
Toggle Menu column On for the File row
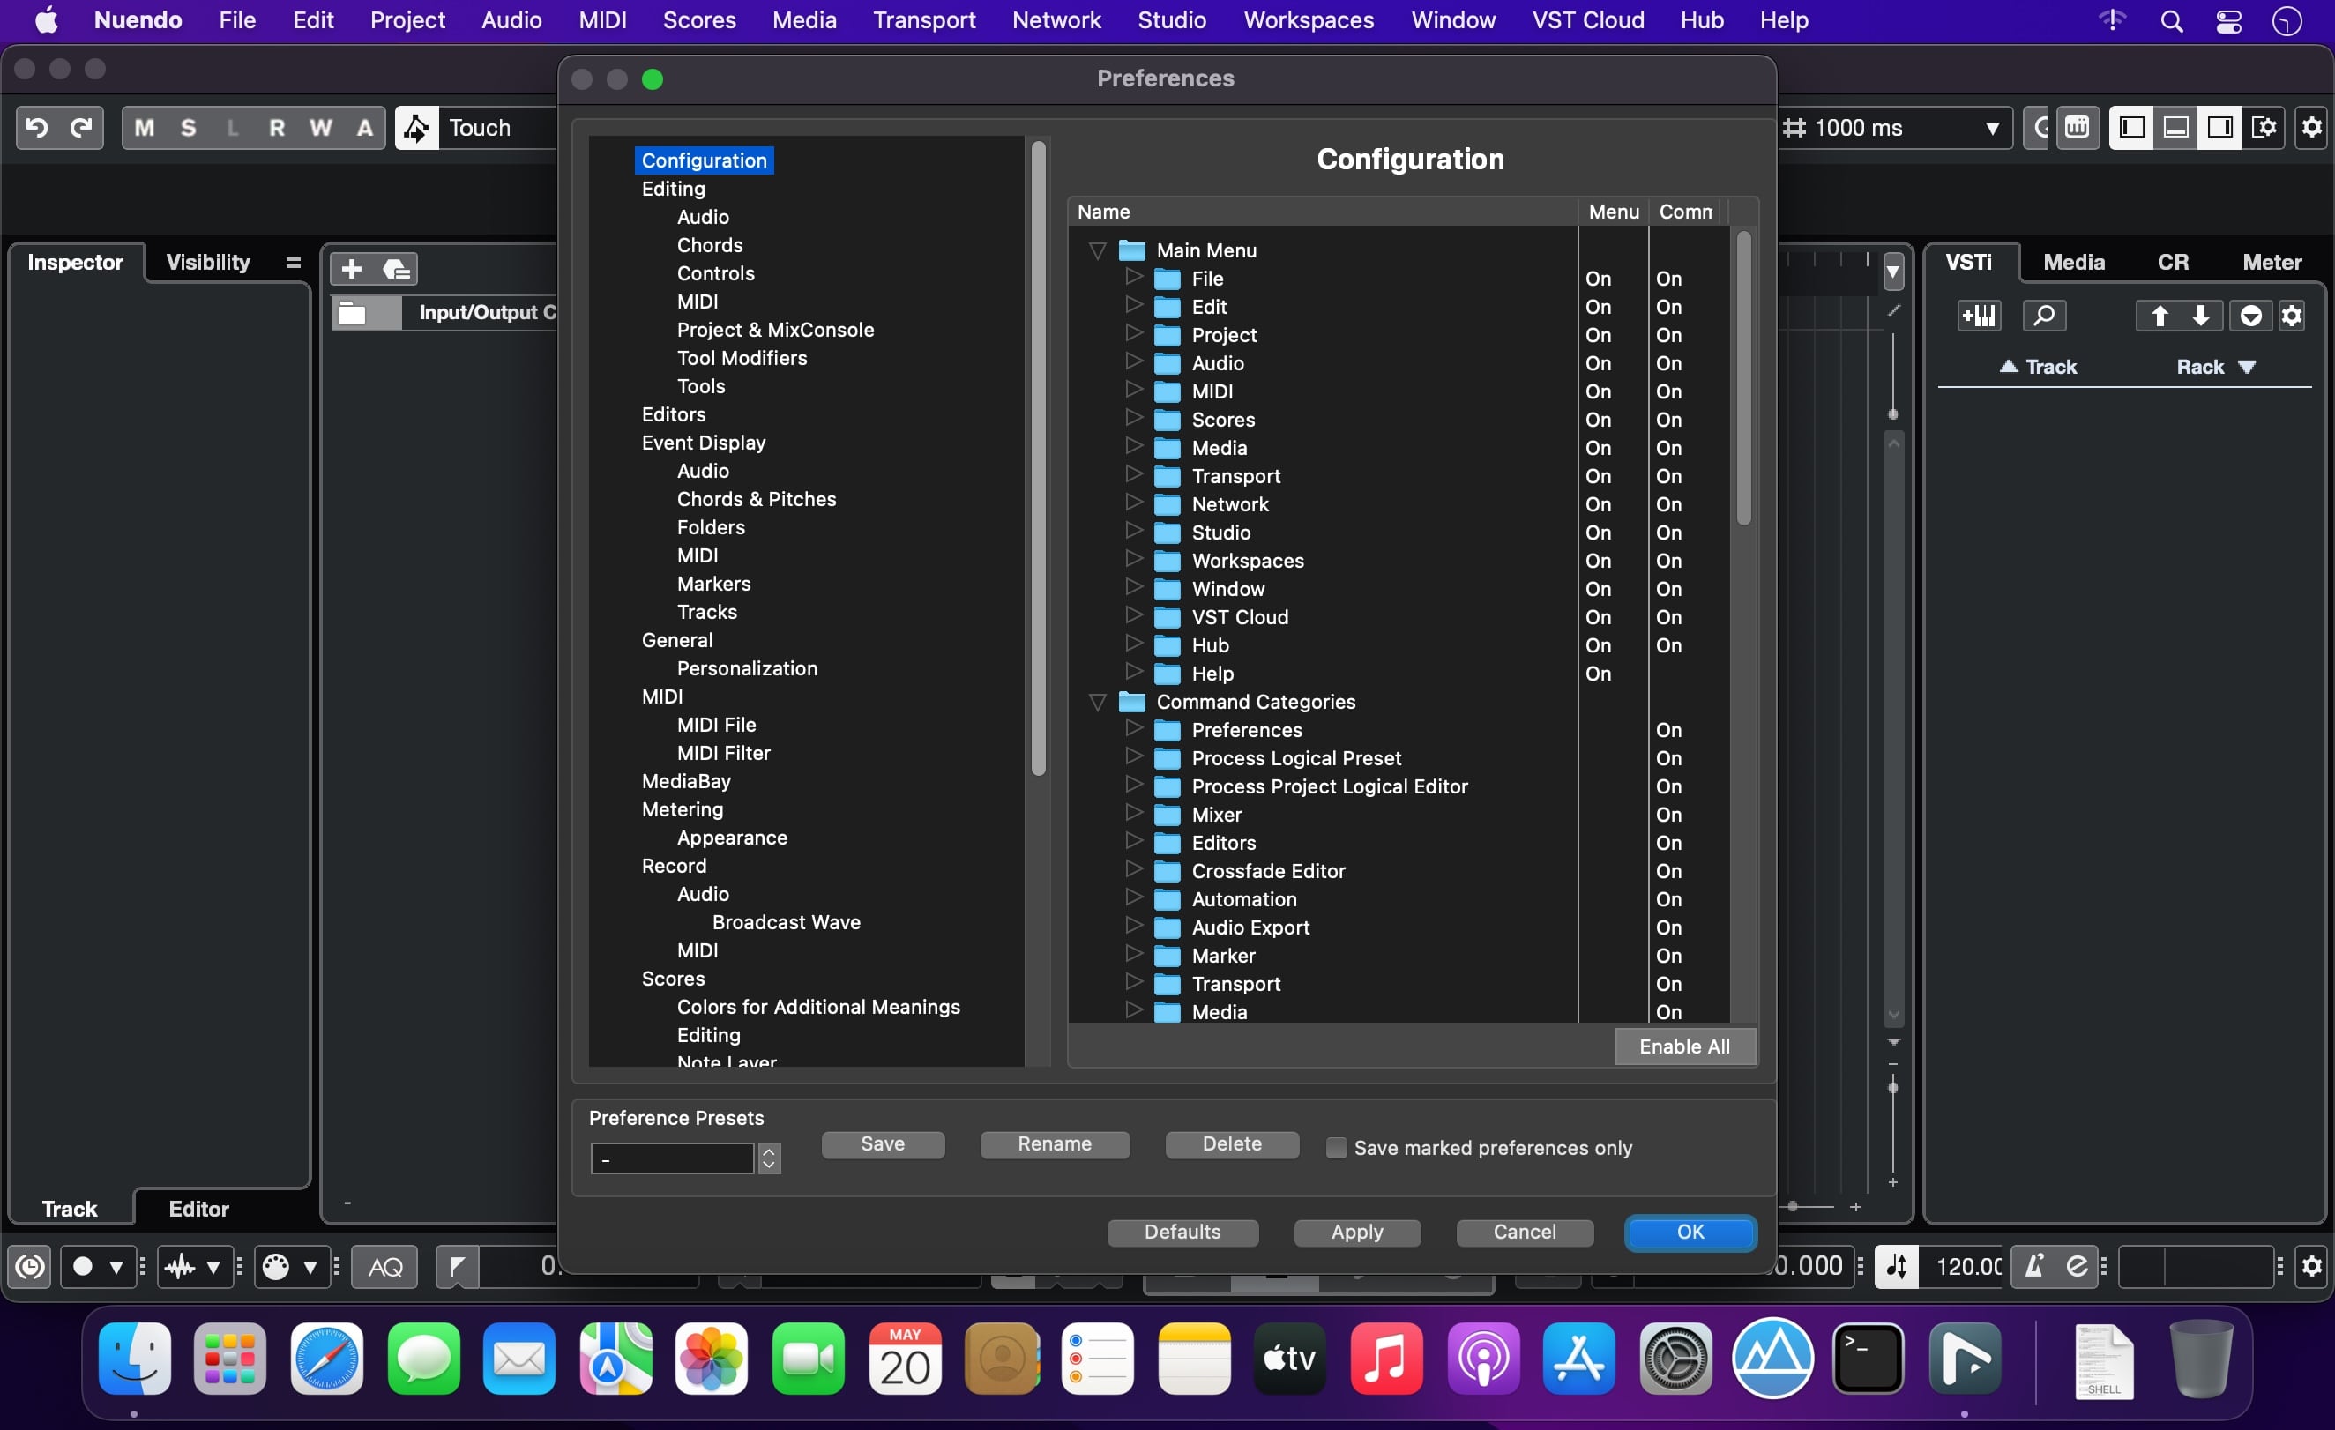1598,279
